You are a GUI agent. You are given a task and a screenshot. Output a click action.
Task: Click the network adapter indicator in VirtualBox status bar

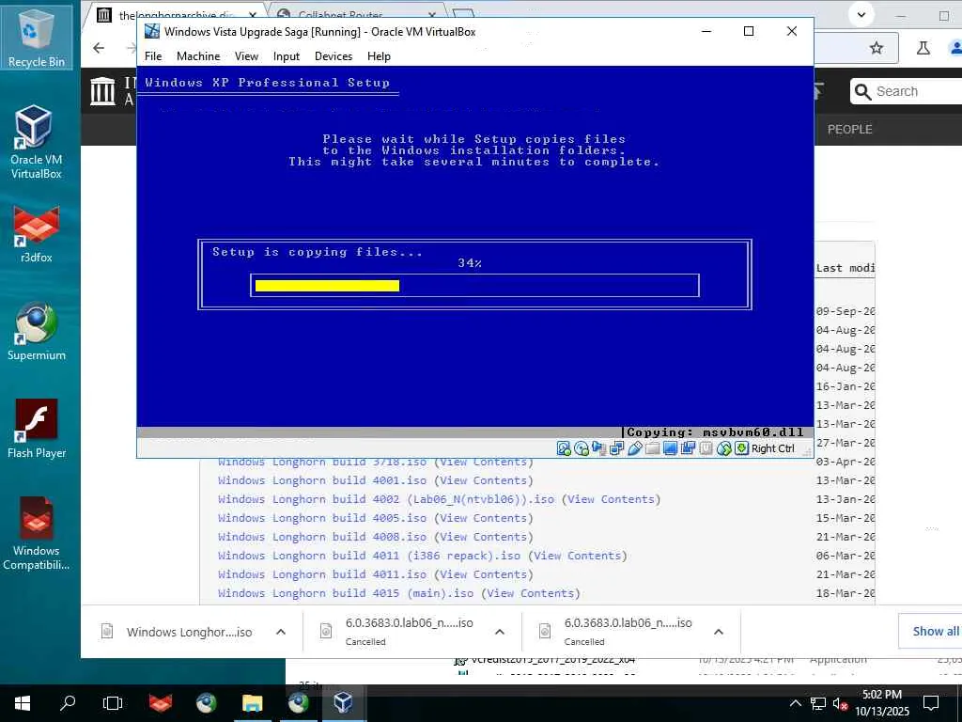(617, 448)
